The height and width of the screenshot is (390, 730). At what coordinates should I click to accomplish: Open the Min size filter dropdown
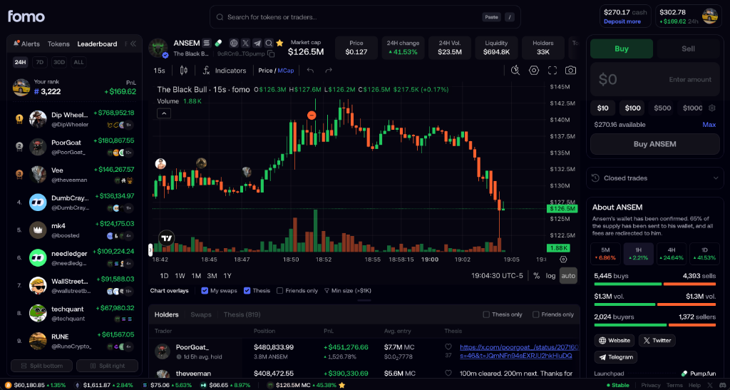click(x=347, y=290)
